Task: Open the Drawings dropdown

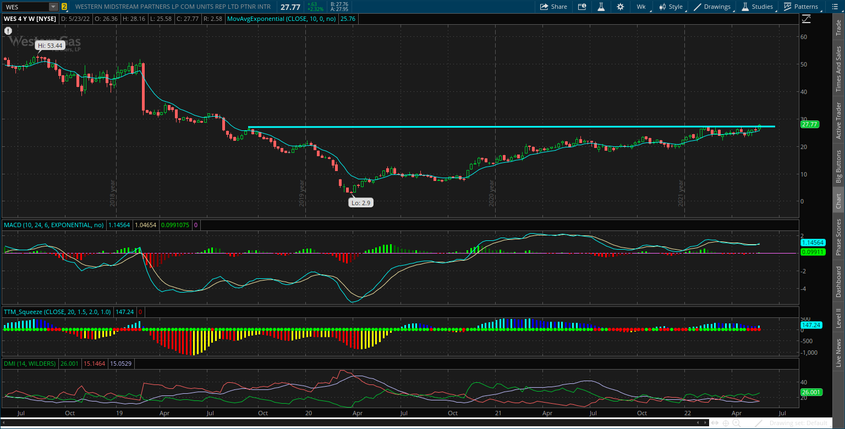Action: click(x=714, y=7)
